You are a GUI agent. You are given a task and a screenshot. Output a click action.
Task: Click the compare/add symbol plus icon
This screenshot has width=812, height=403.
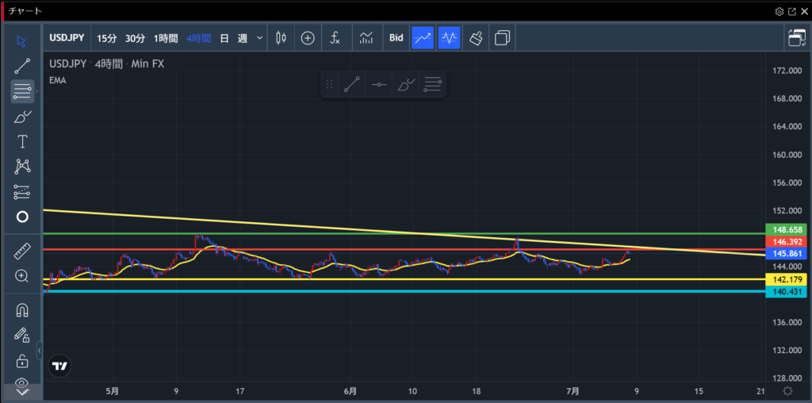click(x=308, y=38)
